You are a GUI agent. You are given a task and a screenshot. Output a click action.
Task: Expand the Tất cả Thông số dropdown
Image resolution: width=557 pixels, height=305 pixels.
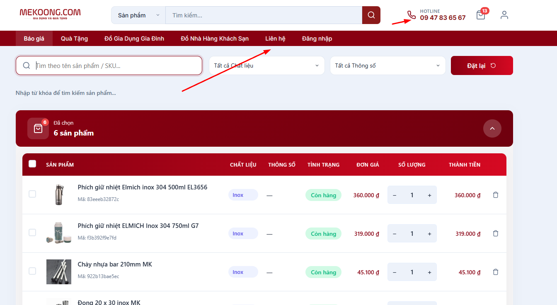[x=387, y=65]
